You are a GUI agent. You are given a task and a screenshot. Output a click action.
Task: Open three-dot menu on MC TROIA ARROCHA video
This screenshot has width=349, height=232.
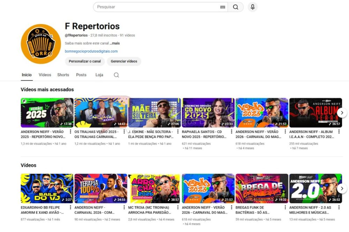click(178, 208)
